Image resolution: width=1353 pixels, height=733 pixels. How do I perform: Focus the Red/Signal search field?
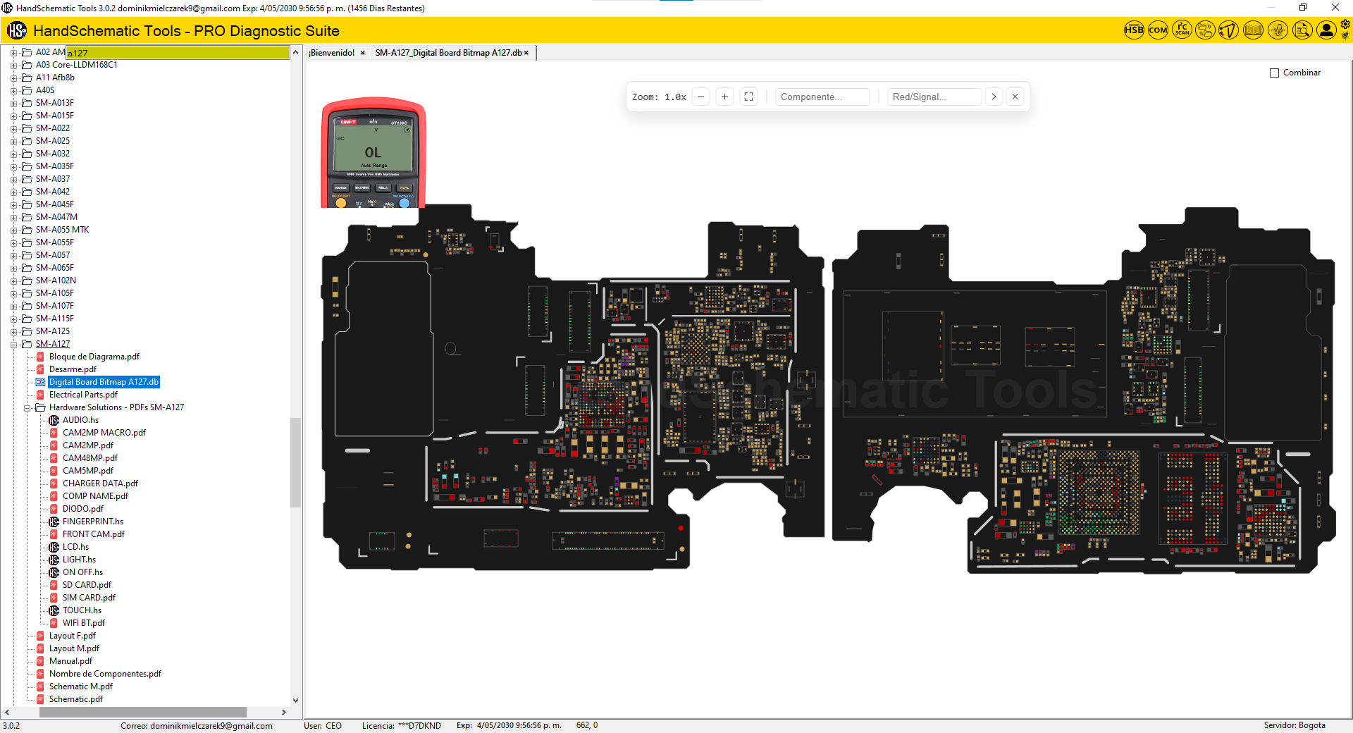(934, 97)
